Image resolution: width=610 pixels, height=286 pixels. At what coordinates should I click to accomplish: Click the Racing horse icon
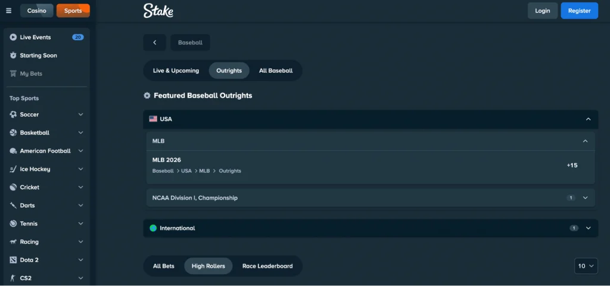(13, 242)
